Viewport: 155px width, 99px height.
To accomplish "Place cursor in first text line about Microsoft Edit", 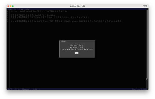I will tap(39, 11).
